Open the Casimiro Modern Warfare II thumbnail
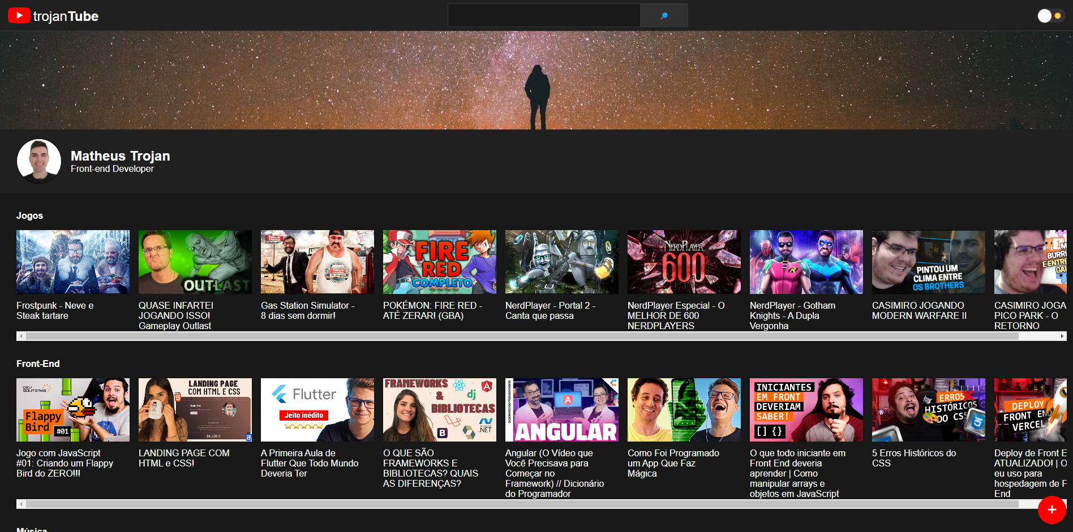Screen dimensions: 1073x532 click(x=929, y=262)
